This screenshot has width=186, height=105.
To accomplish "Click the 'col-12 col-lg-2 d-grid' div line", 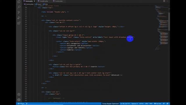I will pyautogui.click(x=65, y=64).
